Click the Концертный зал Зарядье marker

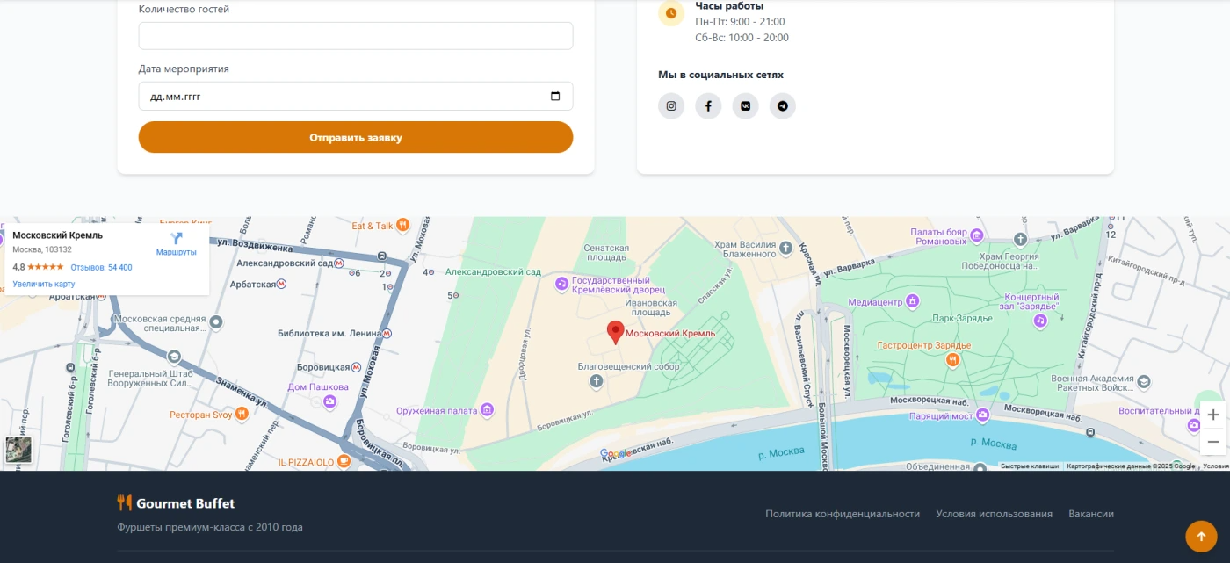click(x=1040, y=321)
